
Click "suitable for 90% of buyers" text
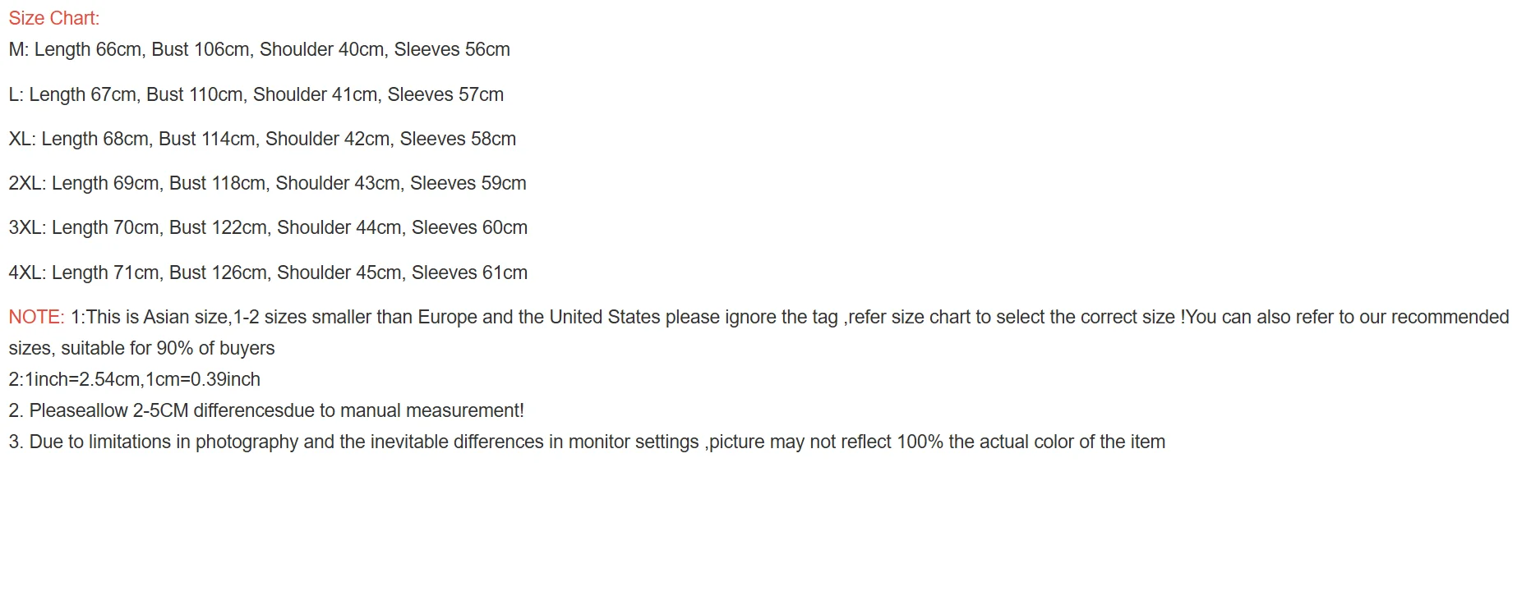click(168, 348)
